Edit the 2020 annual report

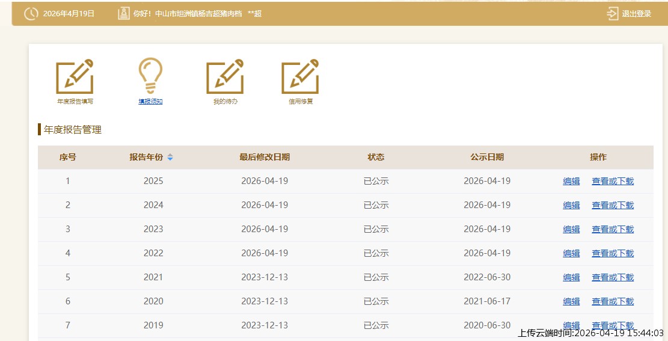click(571, 301)
